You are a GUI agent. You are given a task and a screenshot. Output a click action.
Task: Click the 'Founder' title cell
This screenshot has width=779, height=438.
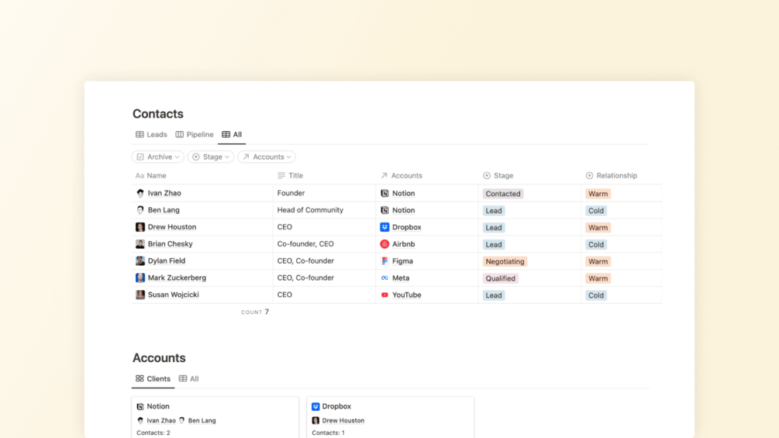click(x=325, y=193)
